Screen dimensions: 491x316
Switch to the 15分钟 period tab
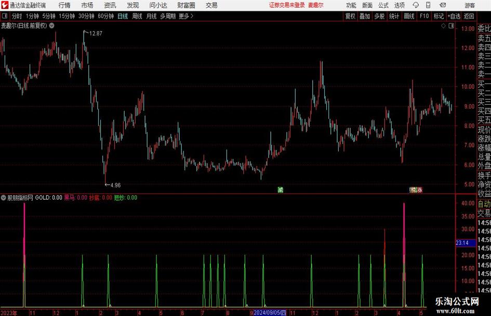click(67, 16)
